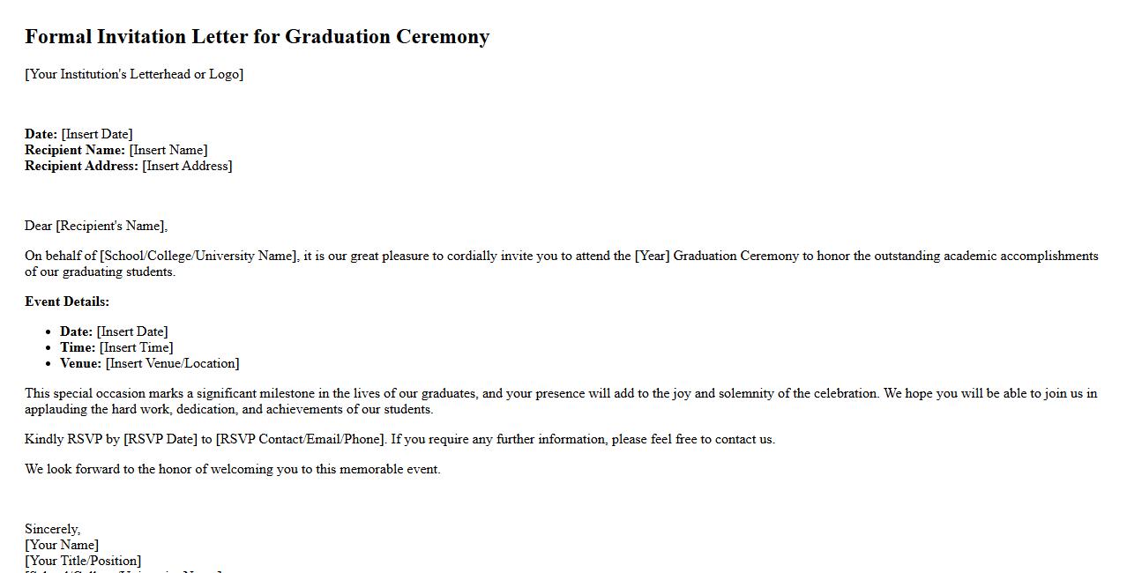Click the [School/College/University Name] placeholder in first paragraph
Viewport: 1127px width, 573px height.
pos(199,256)
